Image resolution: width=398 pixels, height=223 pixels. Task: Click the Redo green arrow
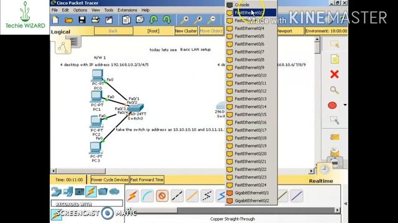tap(167, 20)
